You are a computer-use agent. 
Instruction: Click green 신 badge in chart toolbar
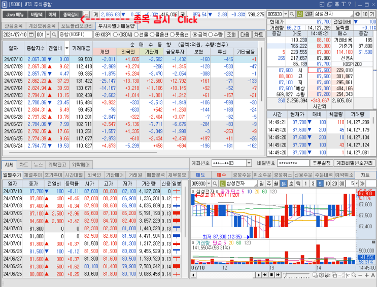pyautogui.click(x=222, y=184)
